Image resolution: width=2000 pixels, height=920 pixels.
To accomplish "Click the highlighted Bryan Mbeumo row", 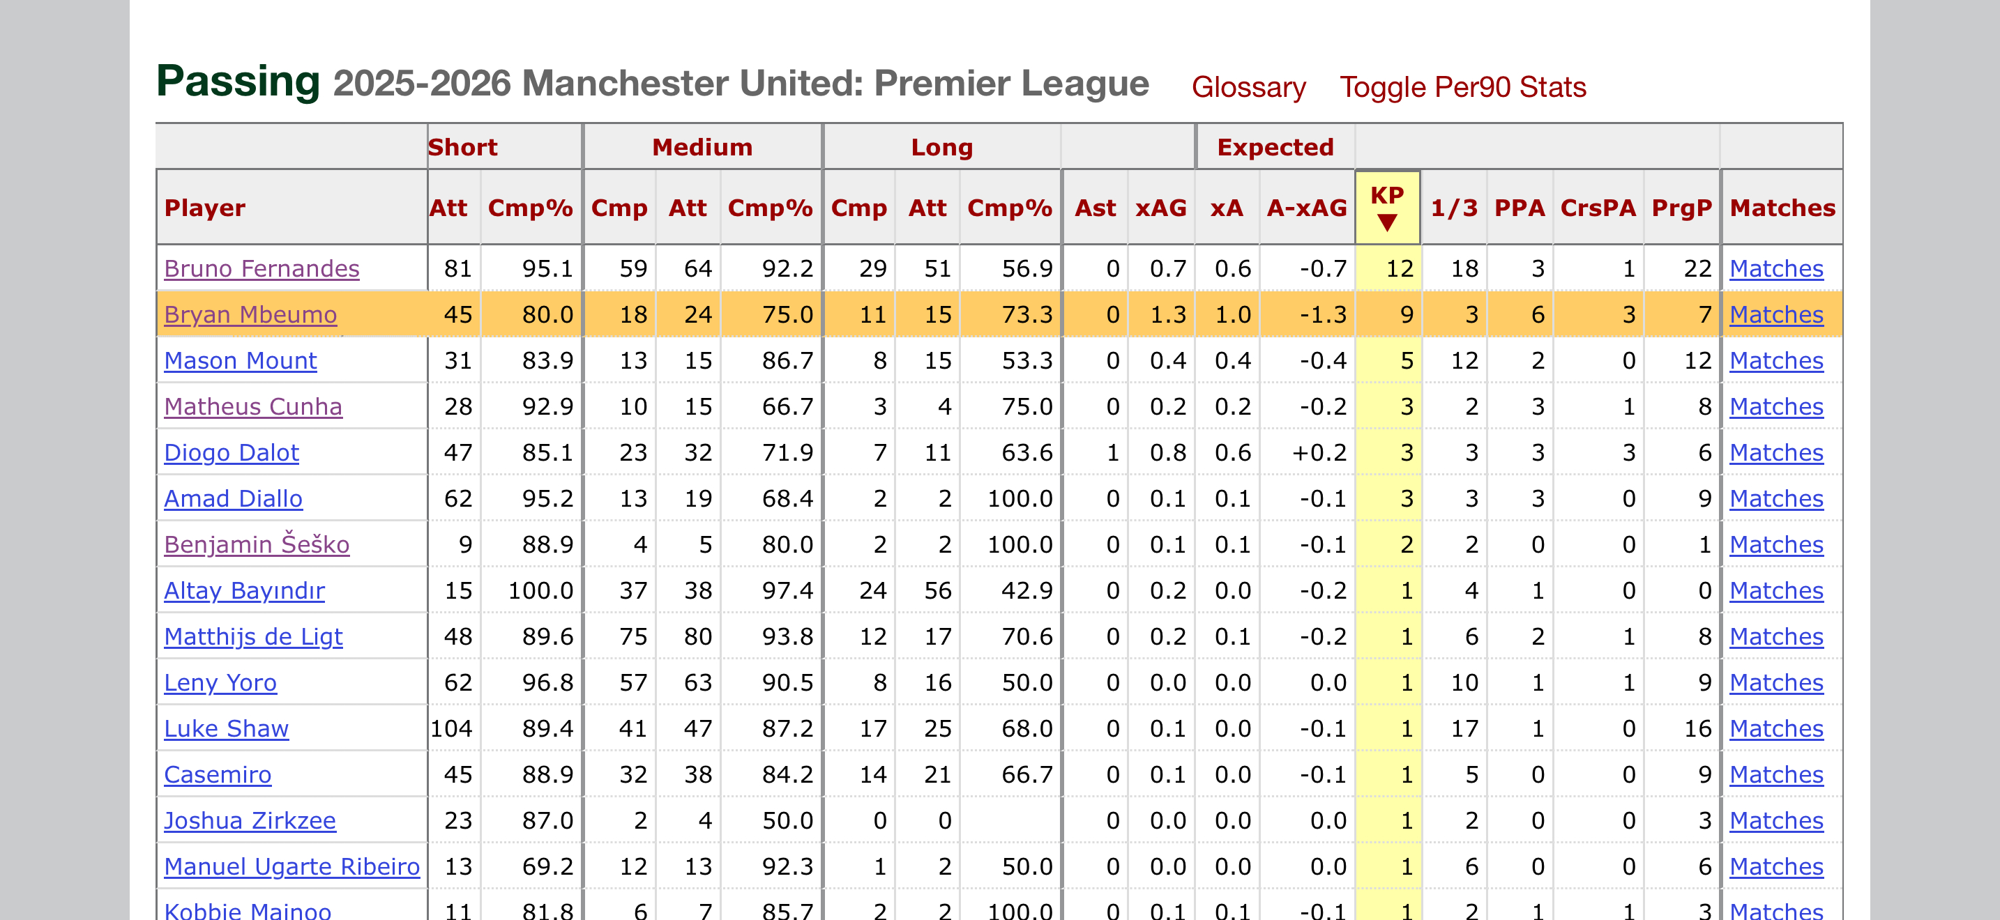I will (999, 314).
